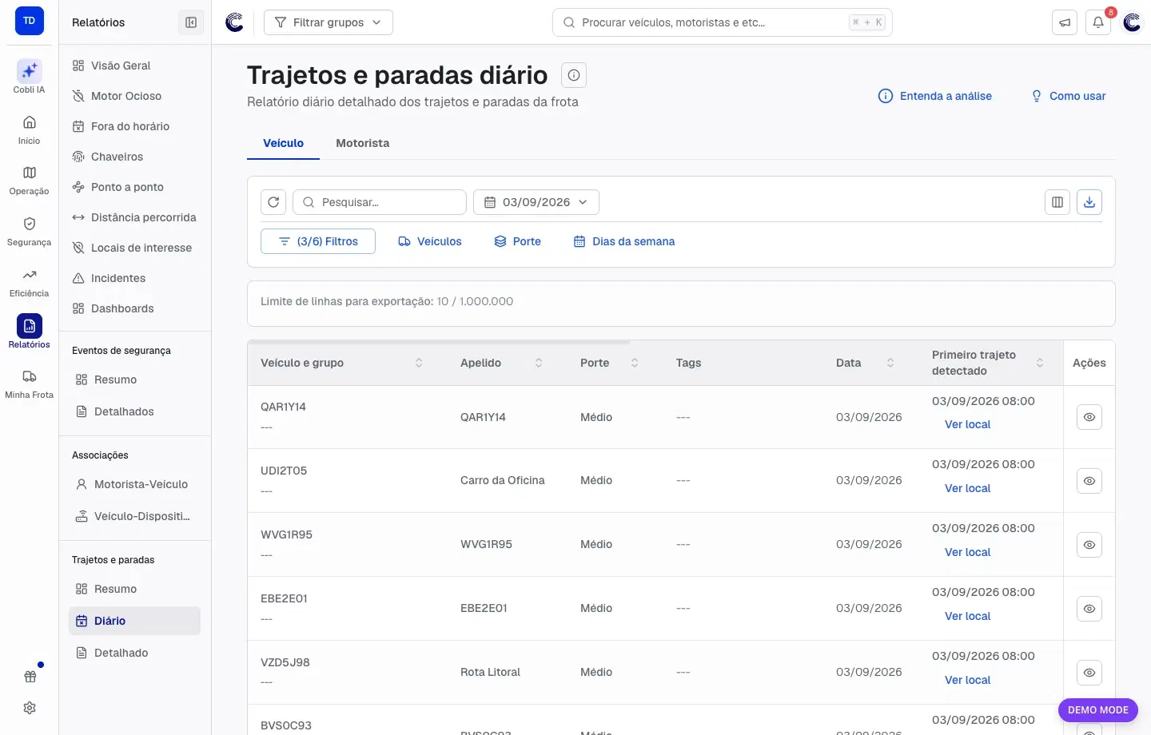Open Veículo-Dispositivo associations
Viewport: 1151px width, 735px height.
pyautogui.click(x=134, y=516)
